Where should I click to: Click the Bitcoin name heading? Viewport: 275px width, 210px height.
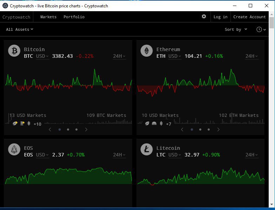click(x=34, y=49)
